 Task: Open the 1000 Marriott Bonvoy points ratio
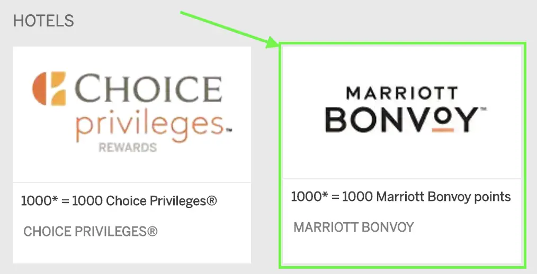click(x=401, y=197)
